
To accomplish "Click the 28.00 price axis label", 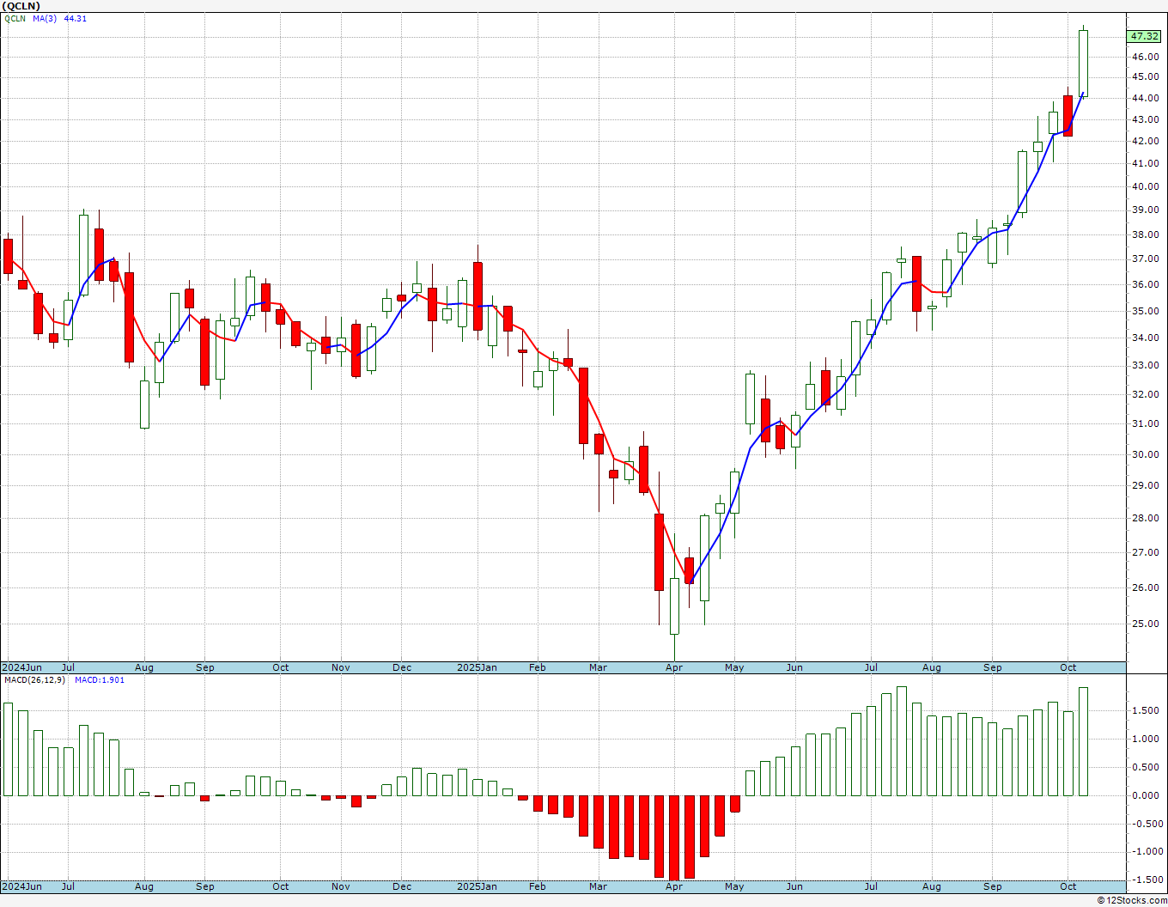I will [1144, 518].
